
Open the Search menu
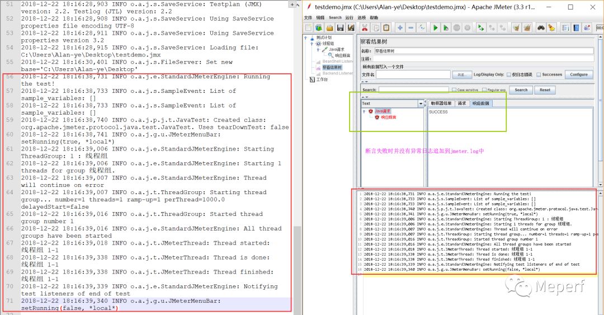(x=335, y=18)
